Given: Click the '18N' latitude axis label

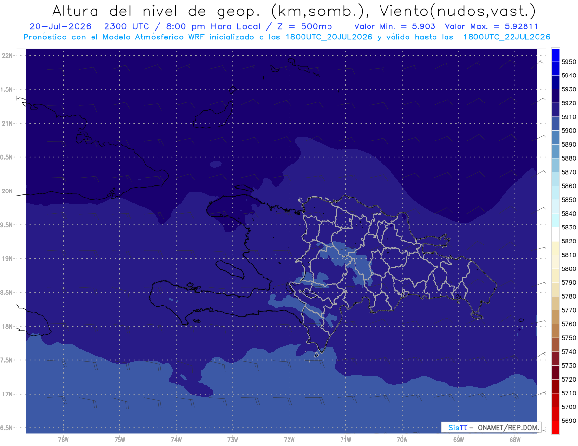Looking at the screenshot, I should click(8, 326).
